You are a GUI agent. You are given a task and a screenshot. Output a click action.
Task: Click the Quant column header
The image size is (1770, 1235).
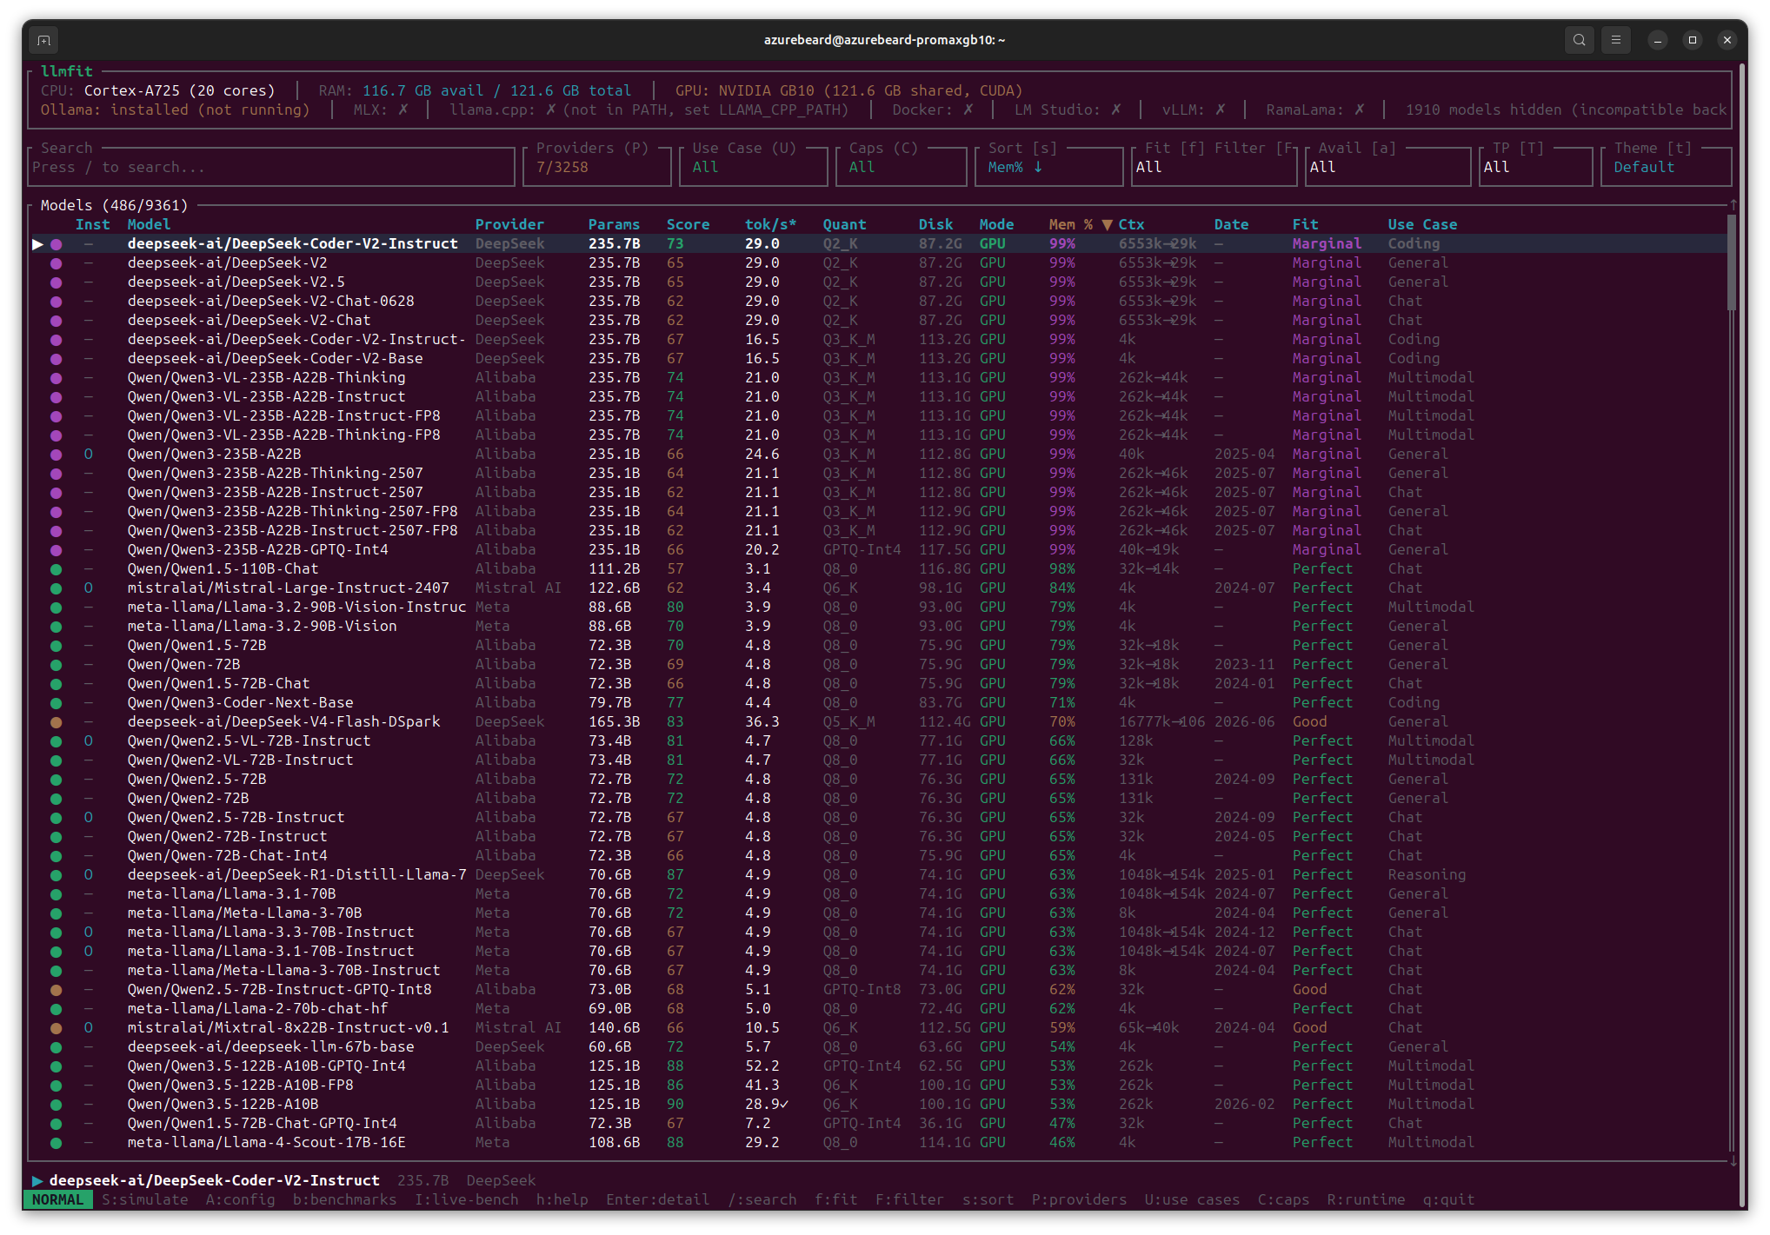point(844,225)
